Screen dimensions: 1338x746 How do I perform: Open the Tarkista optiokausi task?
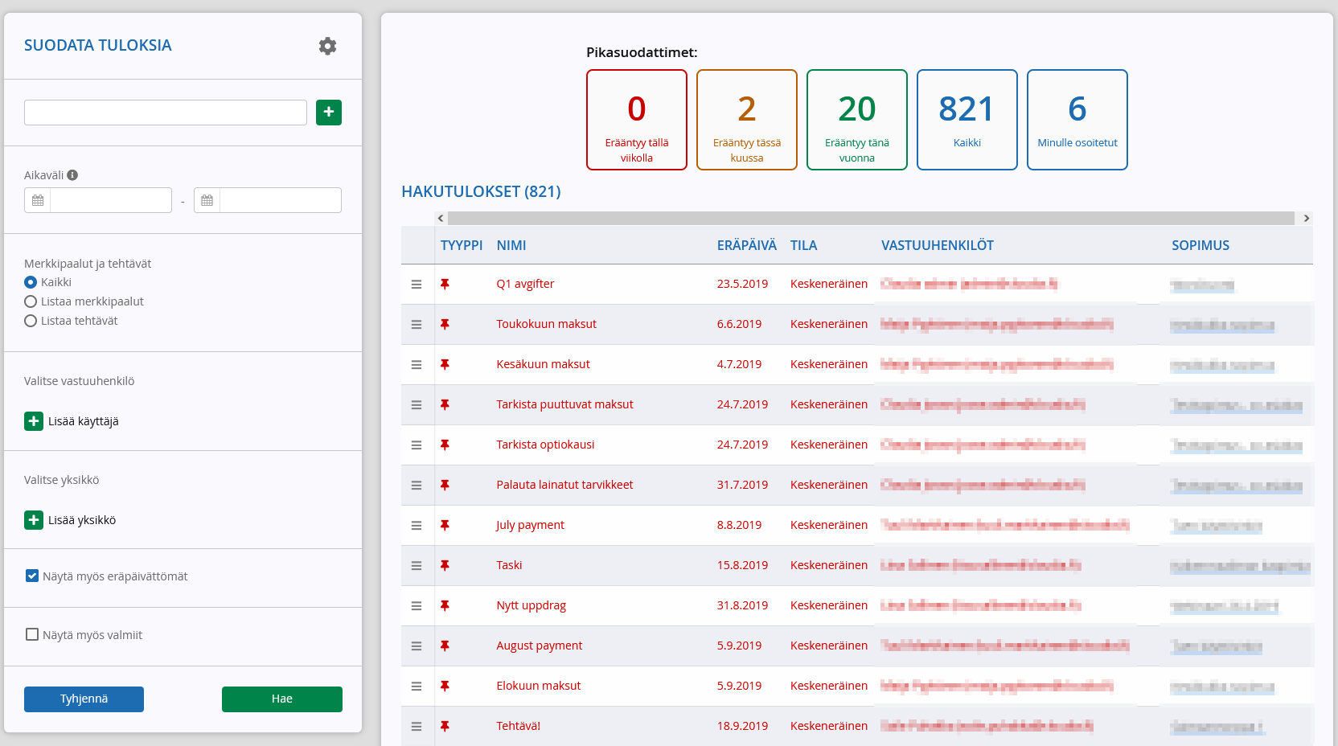point(546,445)
